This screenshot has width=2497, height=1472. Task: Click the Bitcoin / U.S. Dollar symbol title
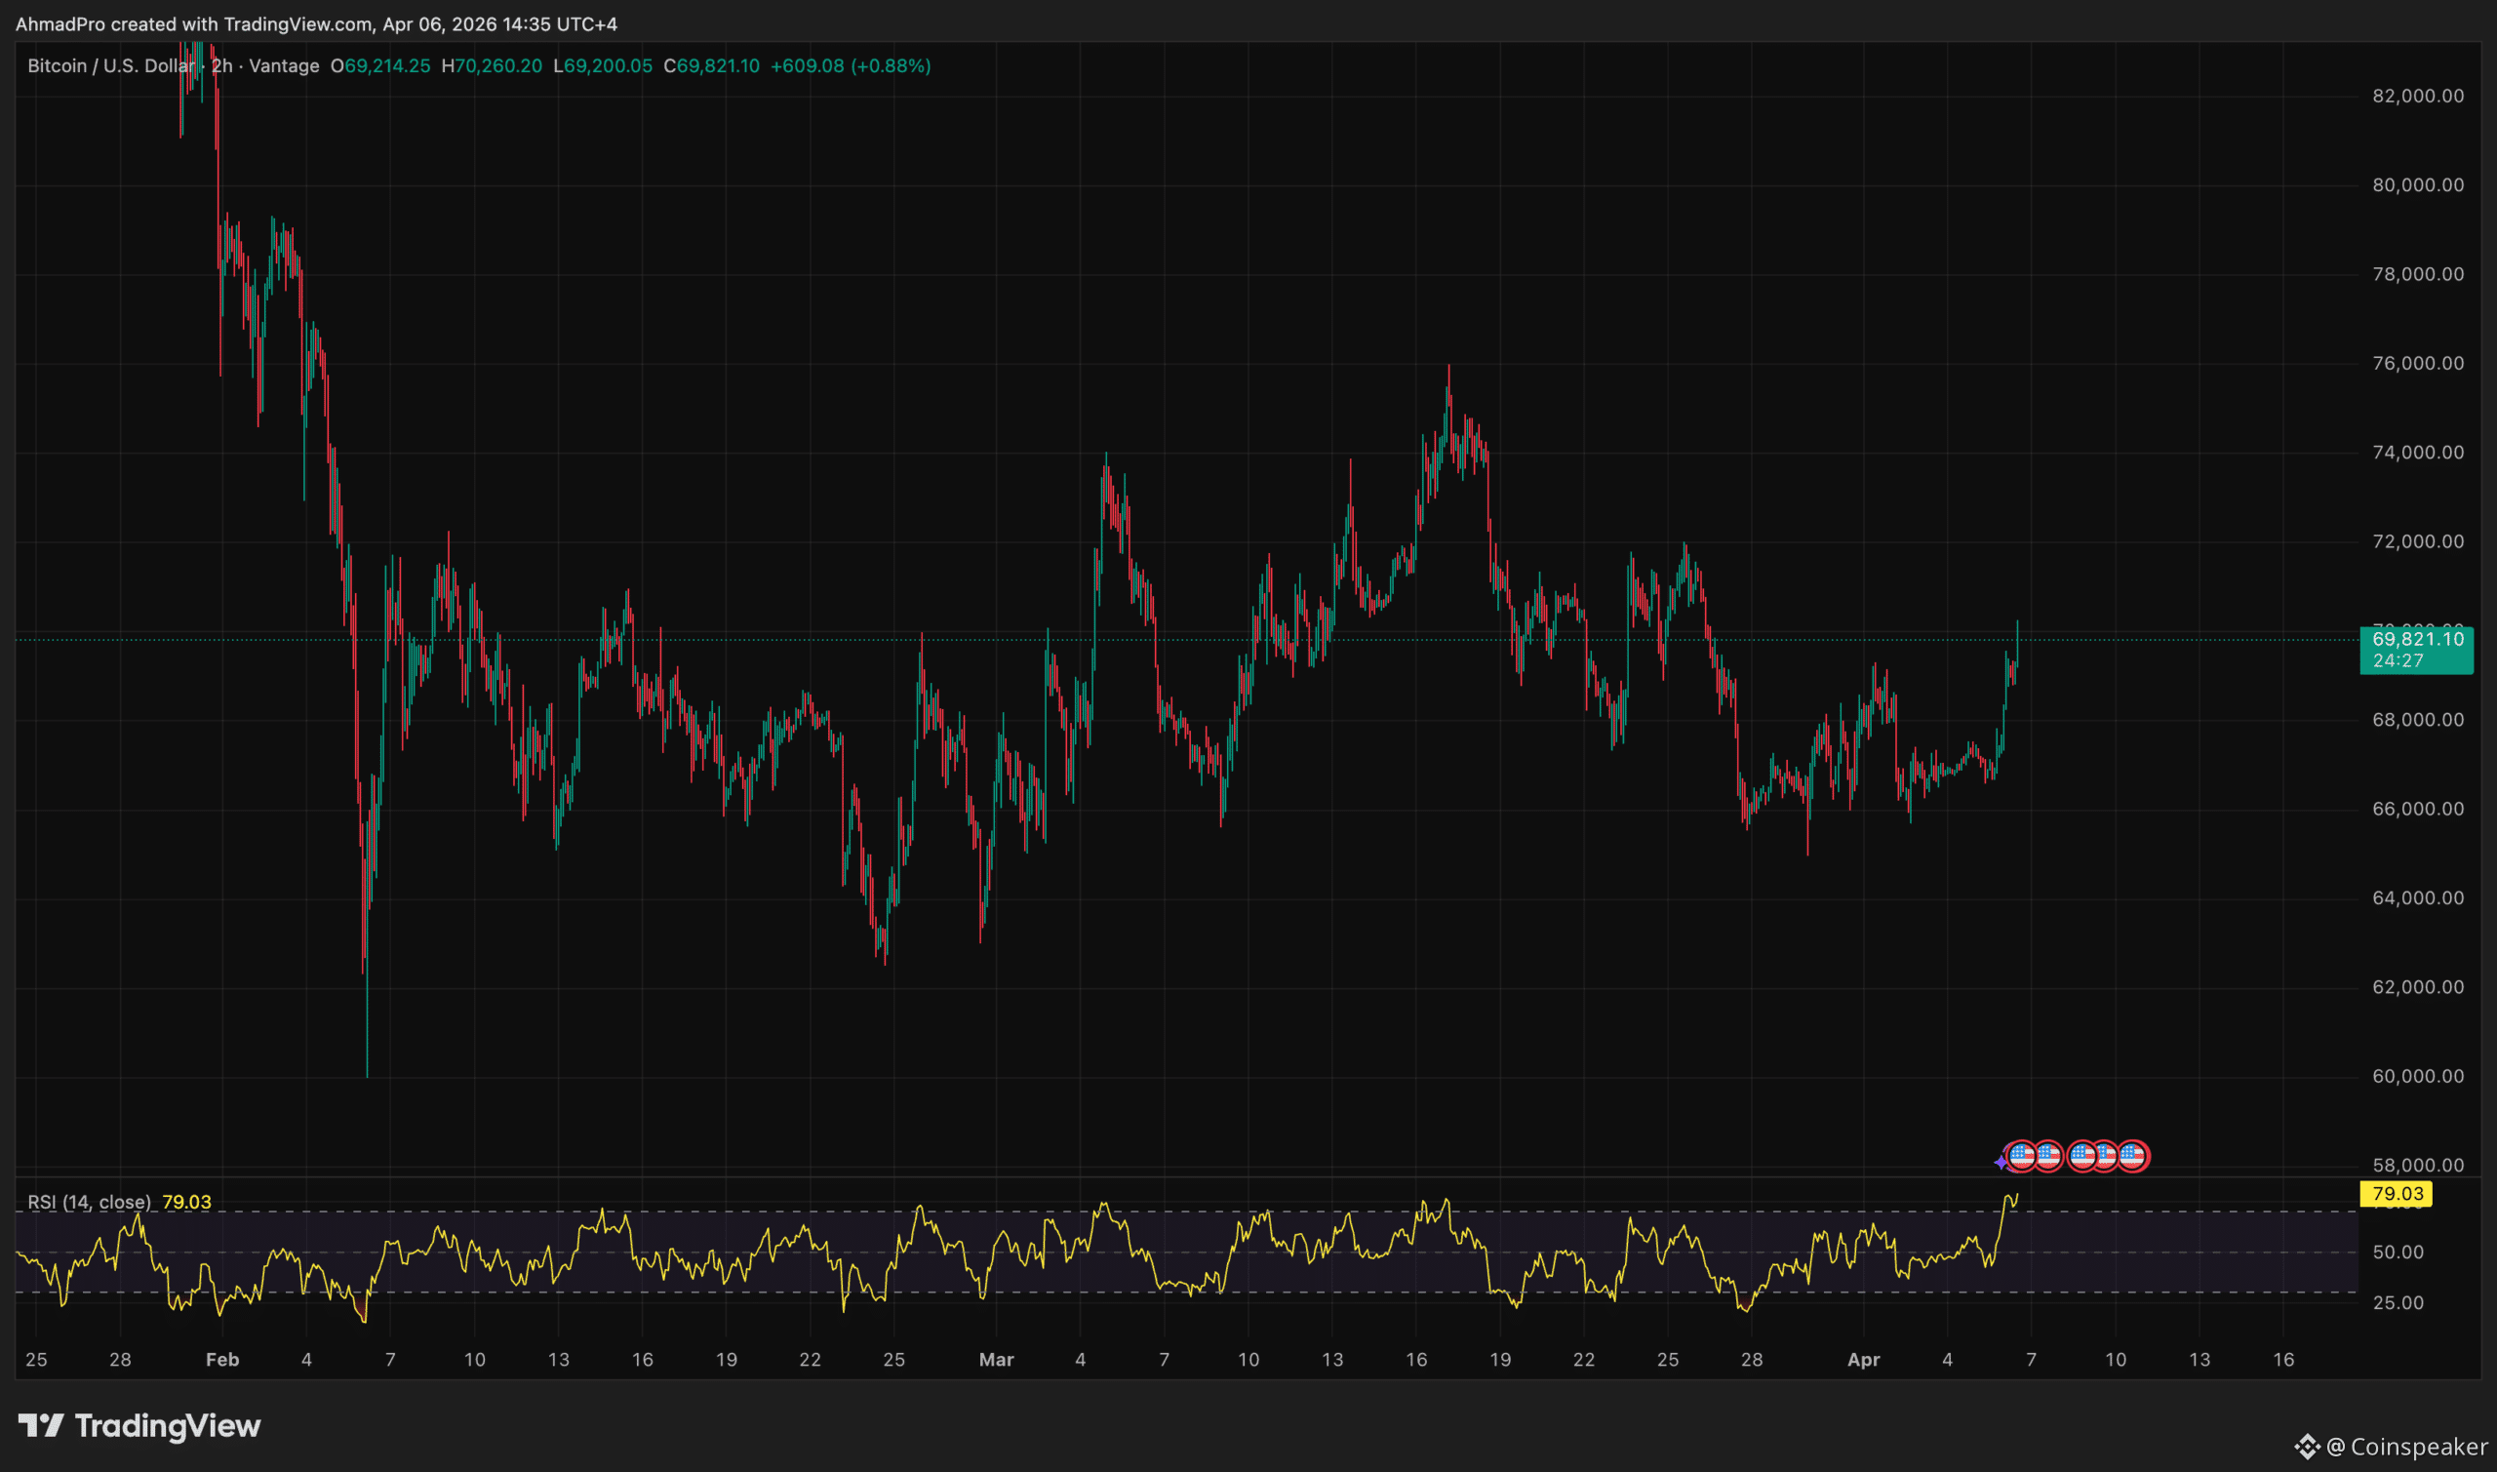109,65
